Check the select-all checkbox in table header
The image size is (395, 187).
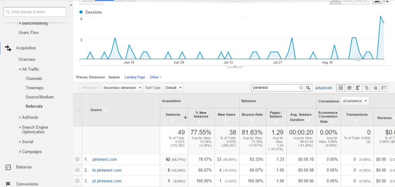(x=78, y=110)
